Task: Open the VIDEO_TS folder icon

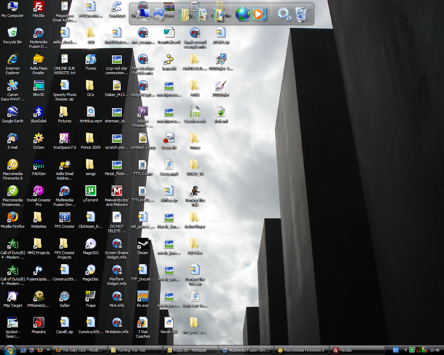Action: [x=195, y=167]
